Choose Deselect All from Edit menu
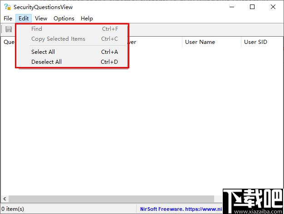This screenshot has height=214, width=284. point(72,62)
